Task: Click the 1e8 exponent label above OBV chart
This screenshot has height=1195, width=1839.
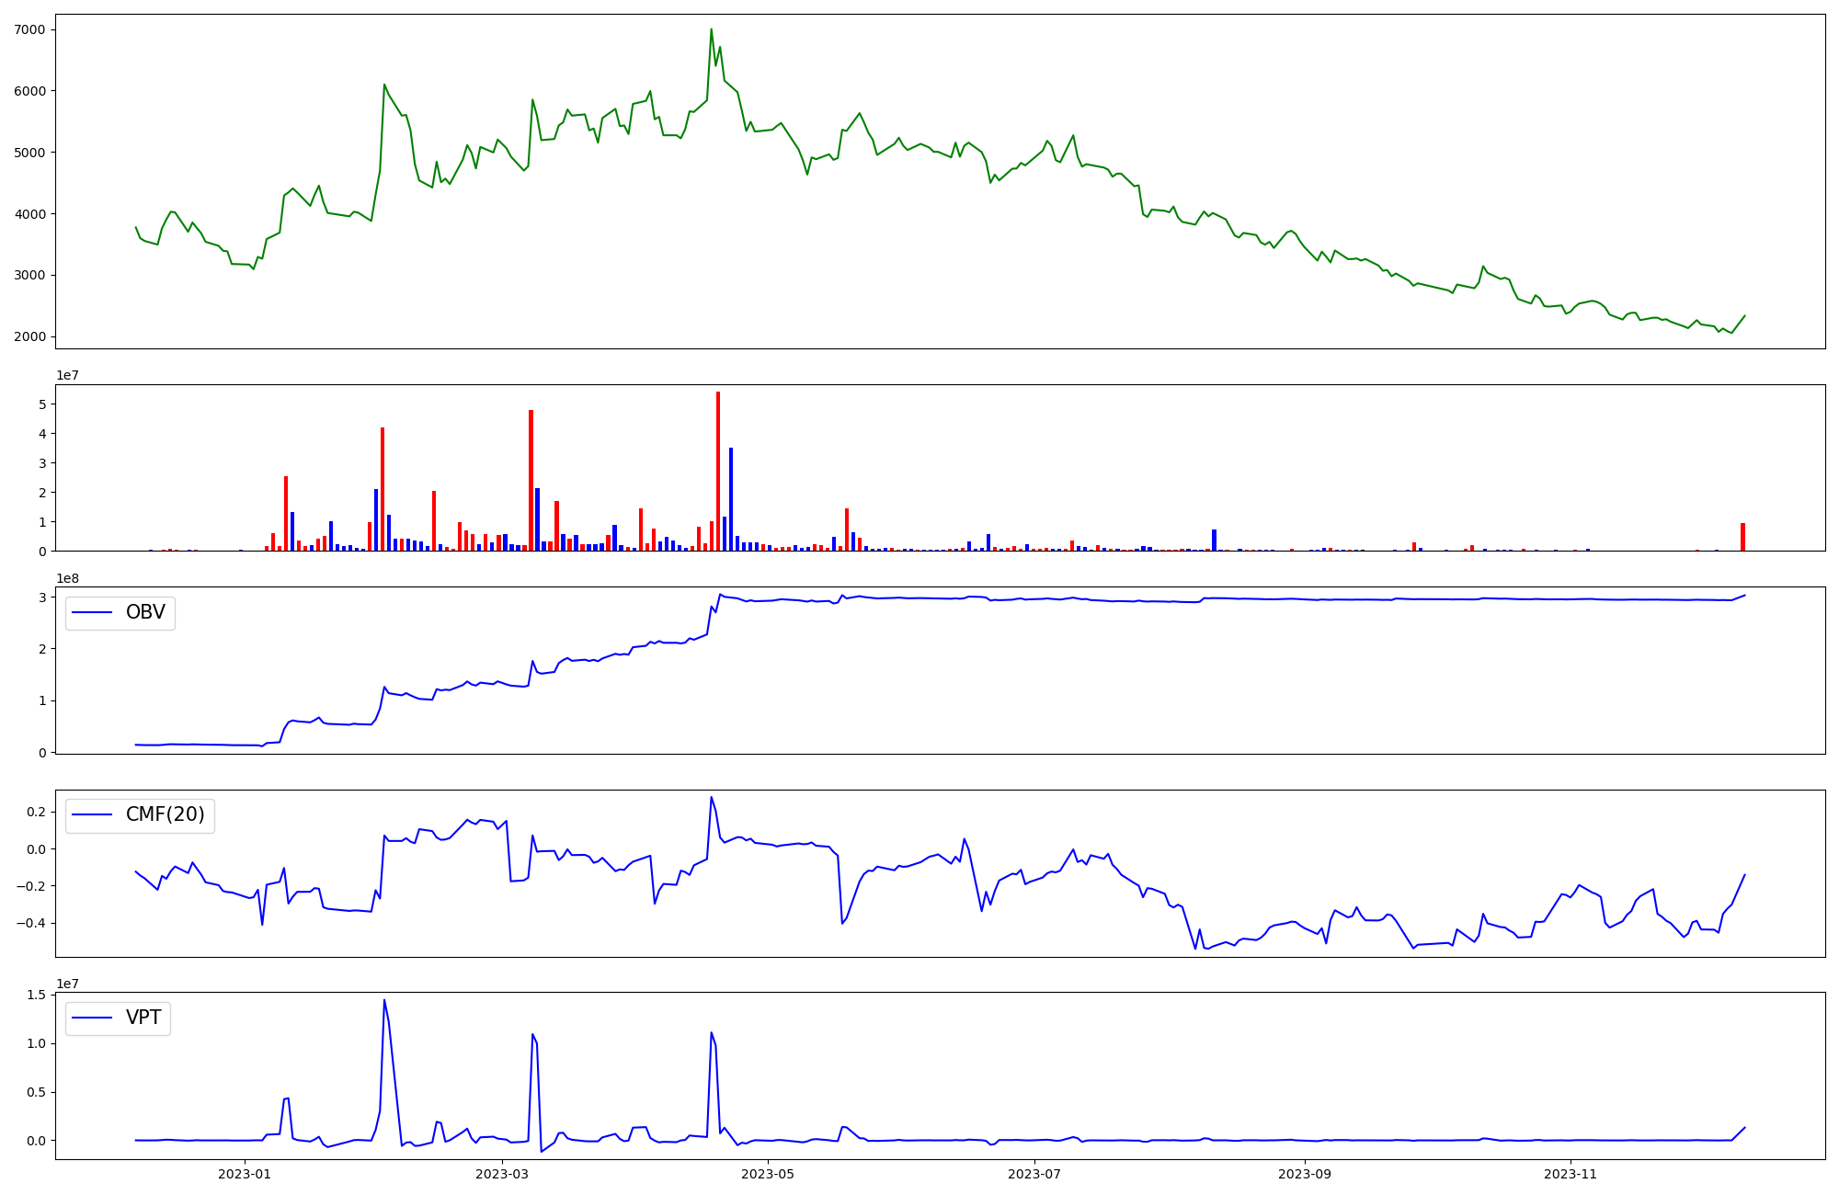Action: tap(67, 578)
